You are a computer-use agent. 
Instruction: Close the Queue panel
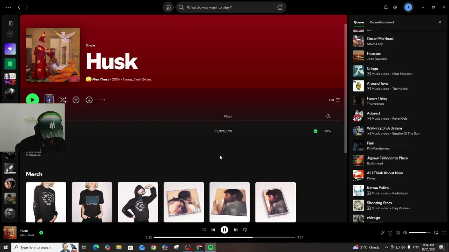440,22
